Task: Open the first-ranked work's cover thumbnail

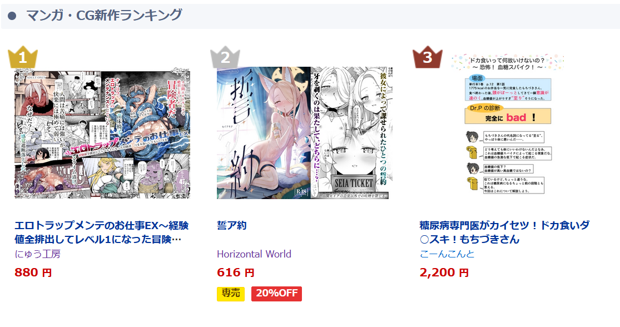Action: pyautogui.click(x=102, y=133)
